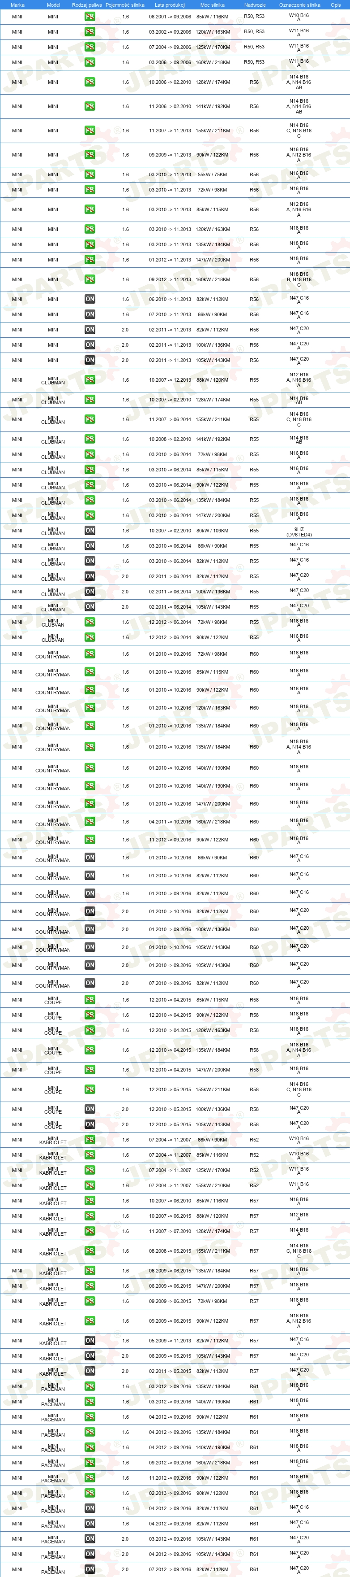Click diesel ON icon in R56 66kW / 90KM row
Image resolution: width=350 pixels, height=1577 pixels.
[x=90, y=315]
